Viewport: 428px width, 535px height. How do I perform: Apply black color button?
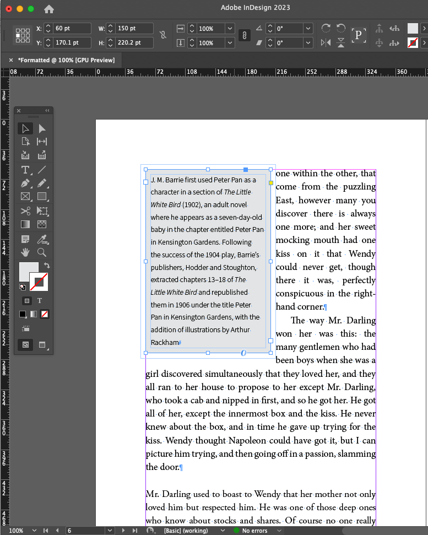23,314
